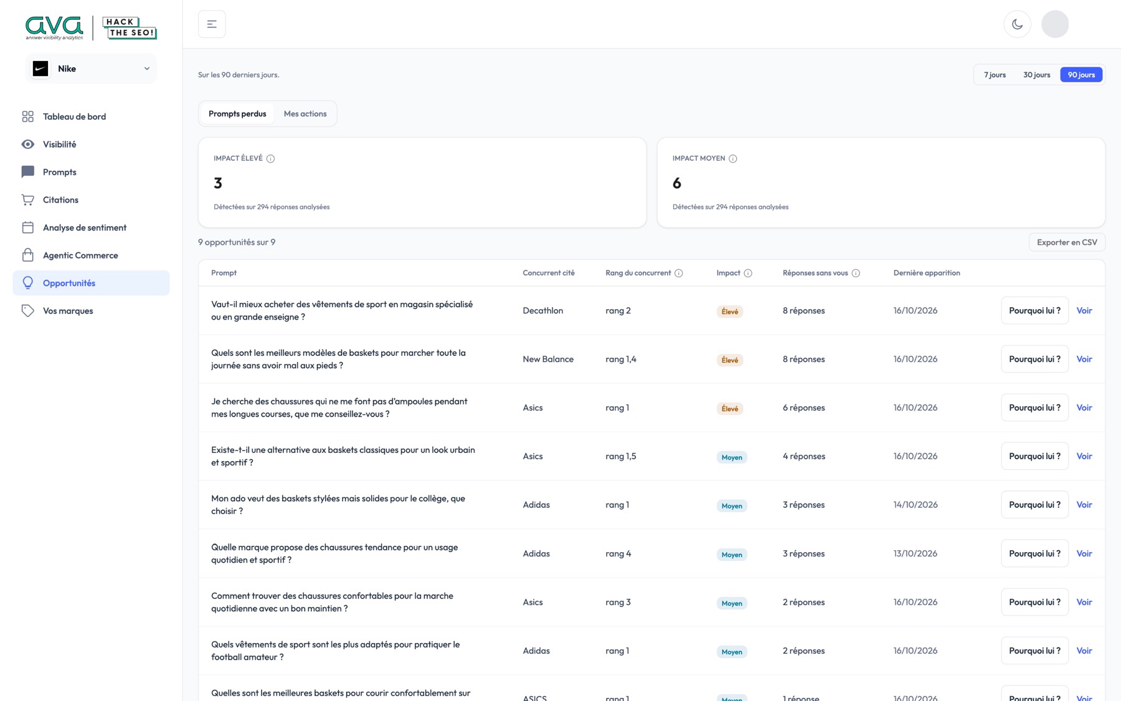Click the Hack The SEO logo

point(130,28)
